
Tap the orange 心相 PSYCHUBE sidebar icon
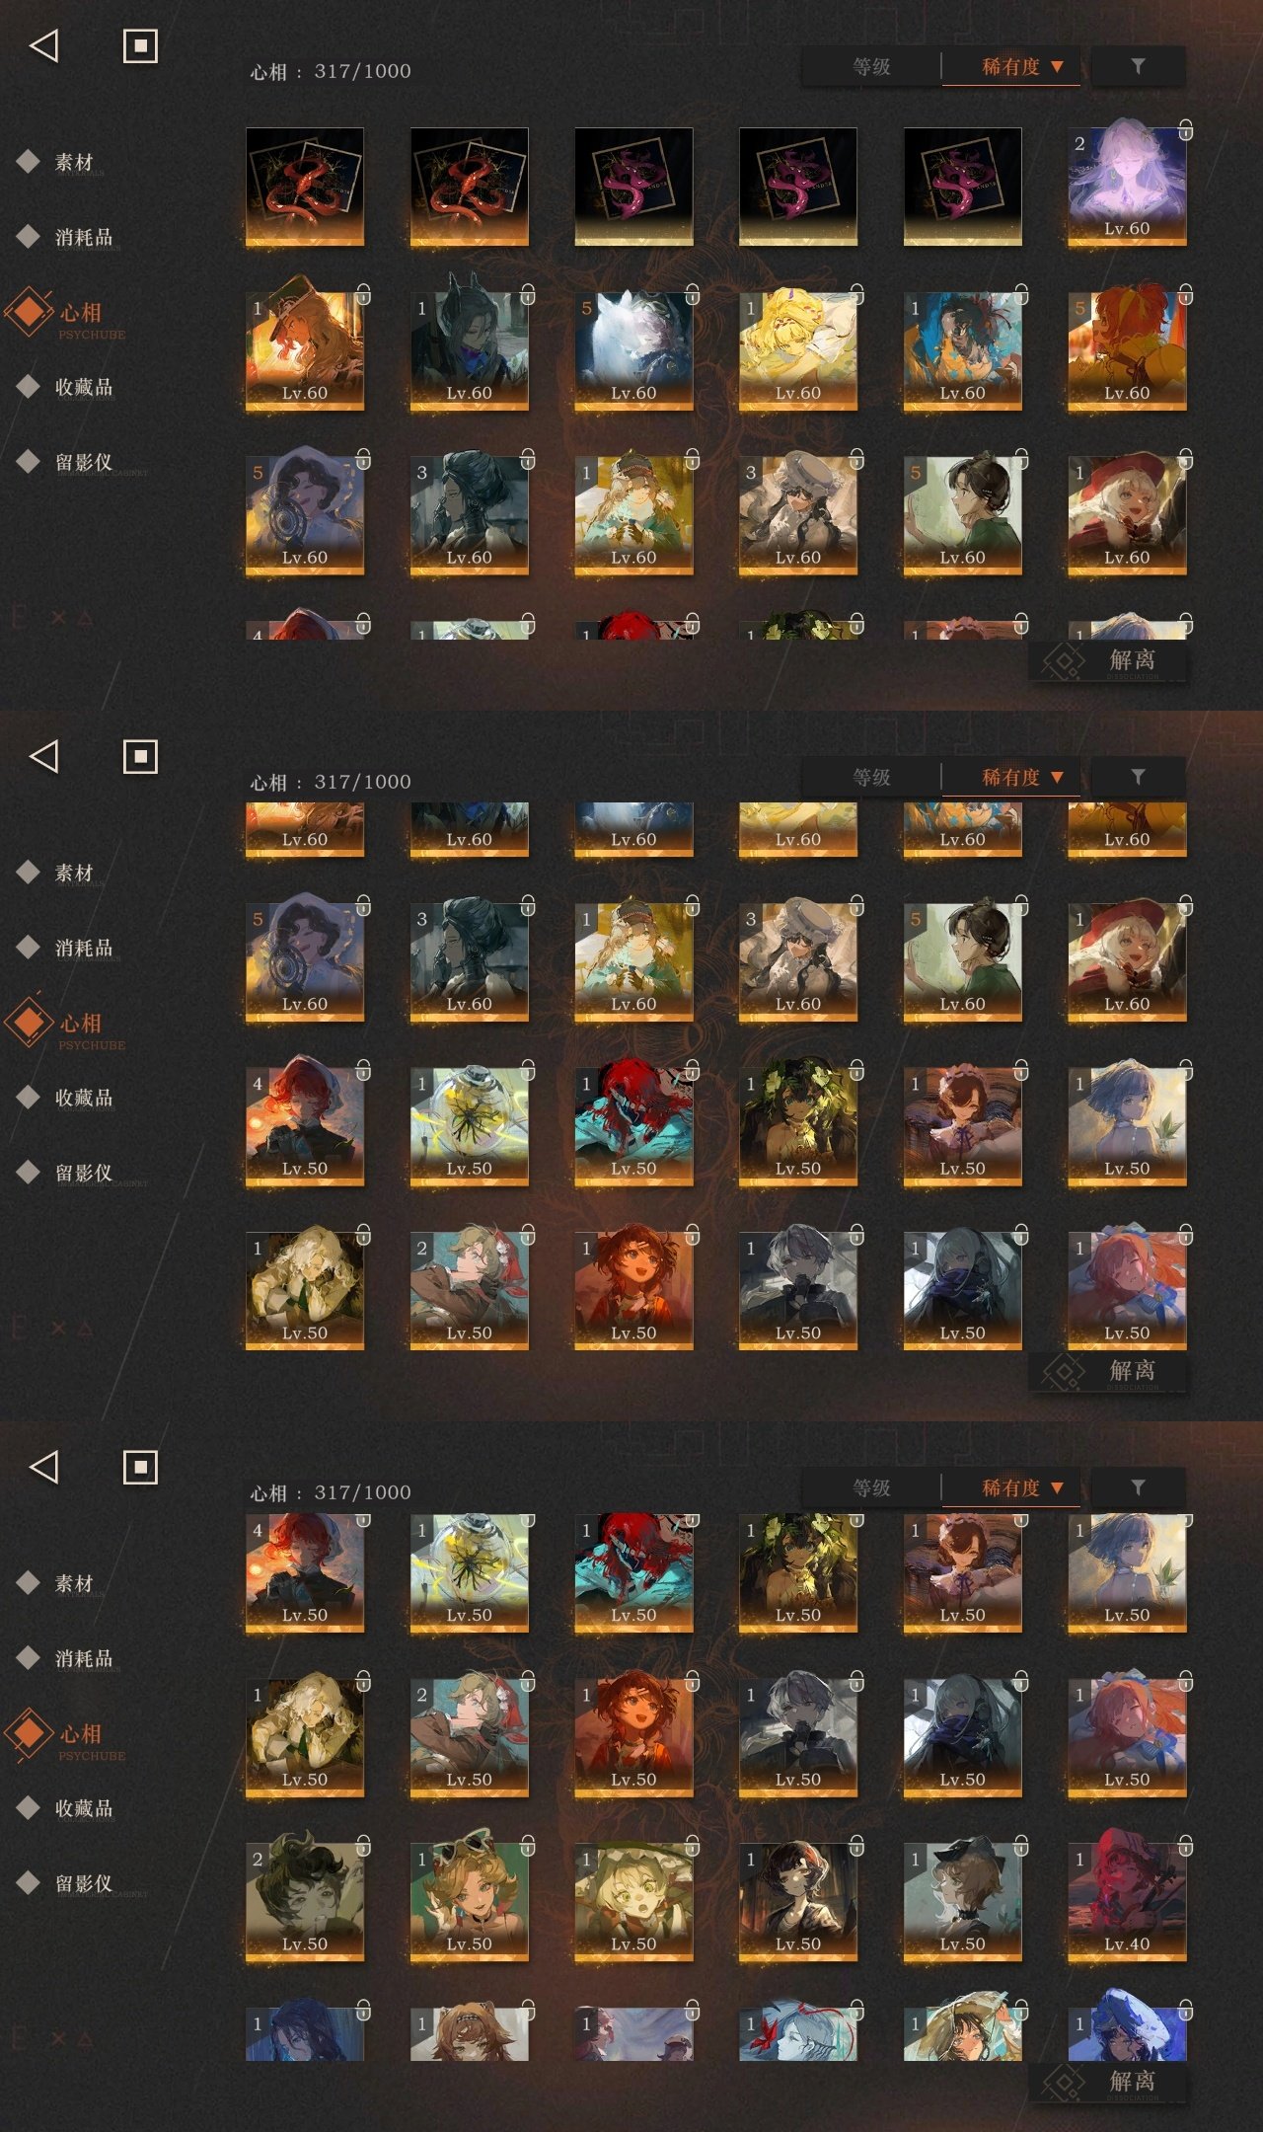[x=29, y=312]
